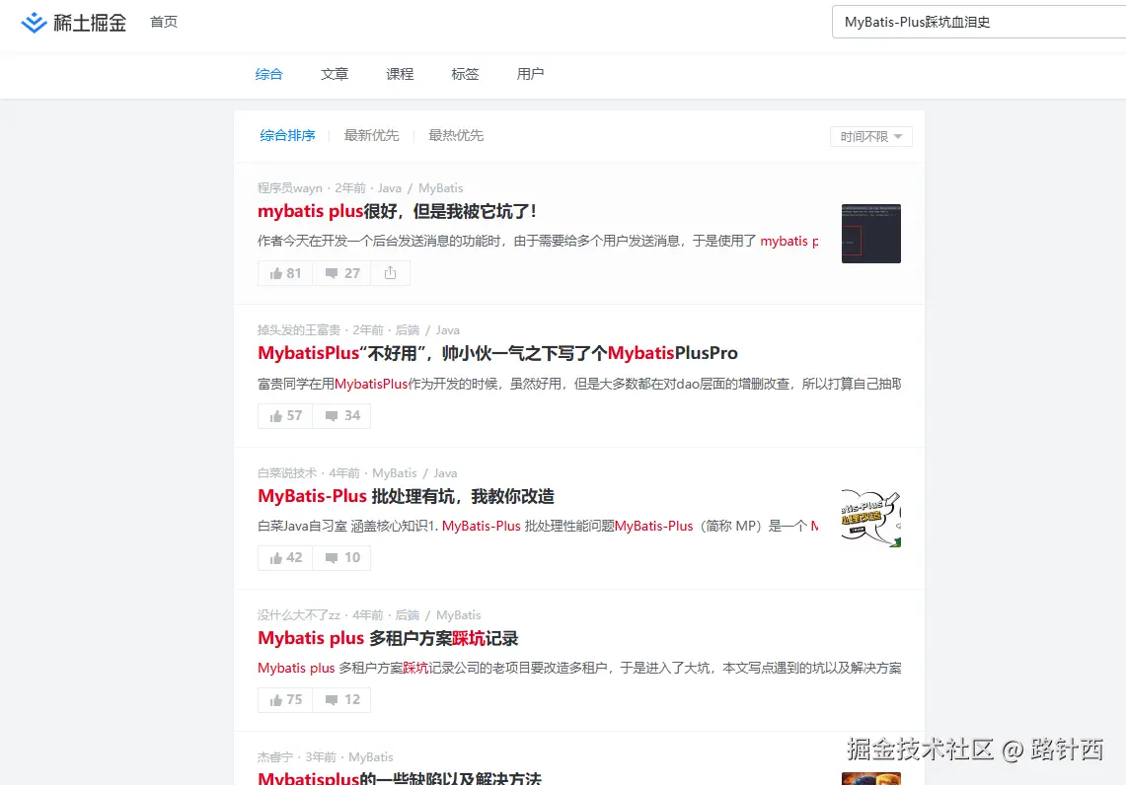Switch to the 文章 tab
This screenshot has width=1126, height=785.
click(x=334, y=73)
